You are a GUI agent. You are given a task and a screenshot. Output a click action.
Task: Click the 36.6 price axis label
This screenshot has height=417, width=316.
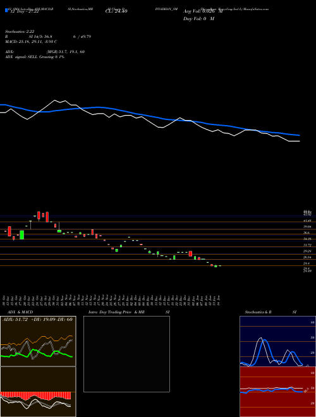[x=307, y=233]
